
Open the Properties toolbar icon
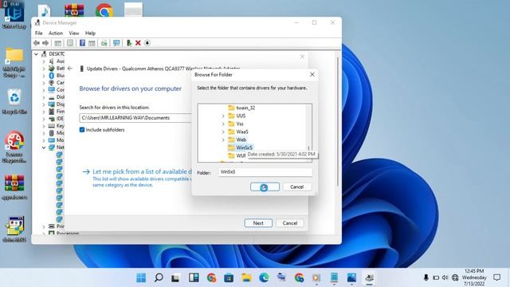70,43
